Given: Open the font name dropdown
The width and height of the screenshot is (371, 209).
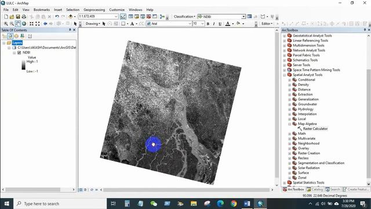Looking at the screenshot, I should [x=190, y=24].
